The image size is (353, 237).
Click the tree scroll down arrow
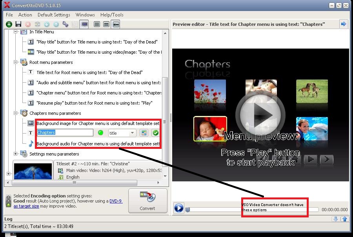[165, 176]
